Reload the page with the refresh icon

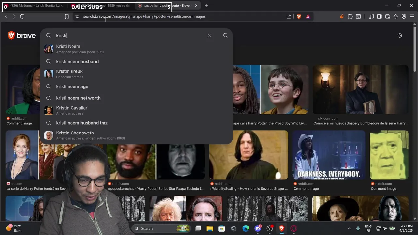[x=22, y=16]
